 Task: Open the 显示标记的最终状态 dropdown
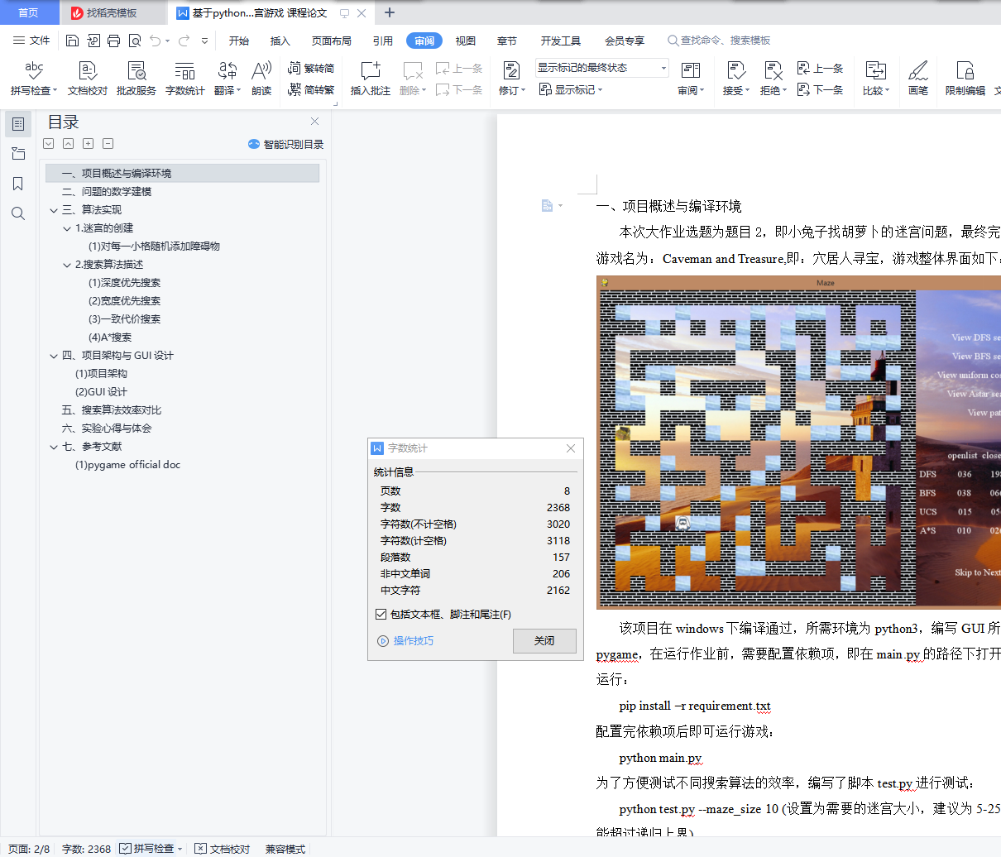pos(601,68)
